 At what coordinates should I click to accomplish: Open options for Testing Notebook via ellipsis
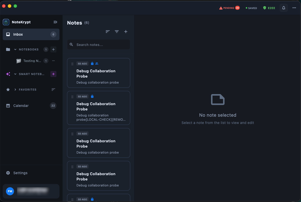(53, 61)
